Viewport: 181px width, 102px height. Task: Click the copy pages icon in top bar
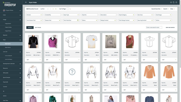[x=173, y=2]
